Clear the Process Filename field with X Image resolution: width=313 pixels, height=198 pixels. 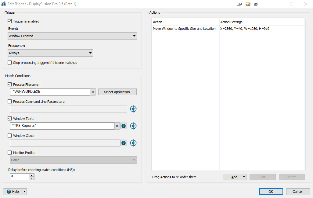(x=93, y=92)
